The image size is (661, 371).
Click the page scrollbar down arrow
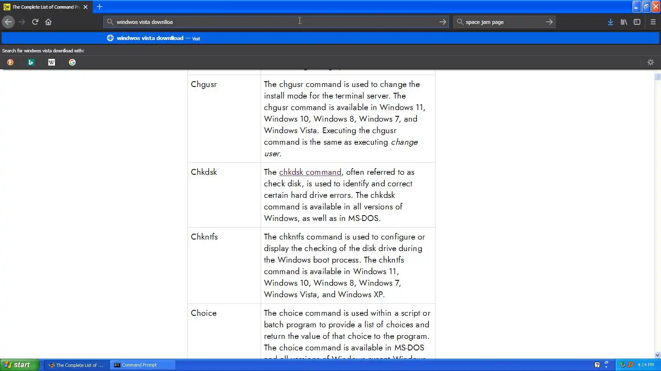point(657,355)
